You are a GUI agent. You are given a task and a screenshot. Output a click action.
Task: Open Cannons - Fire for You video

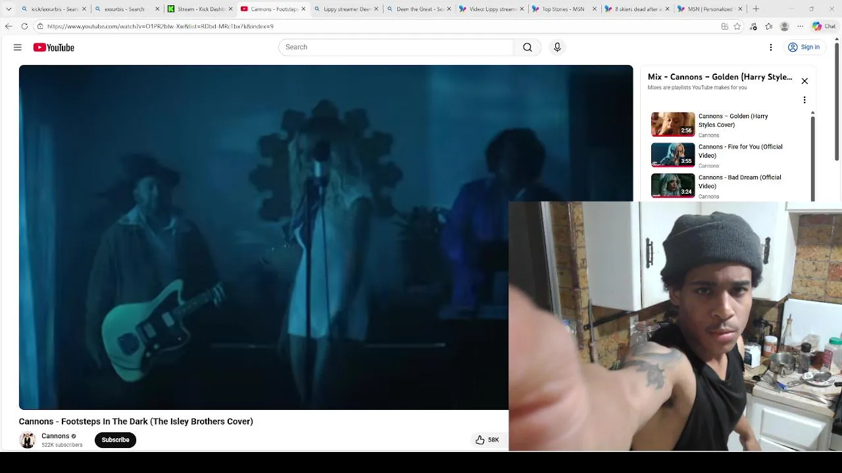pos(740,151)
